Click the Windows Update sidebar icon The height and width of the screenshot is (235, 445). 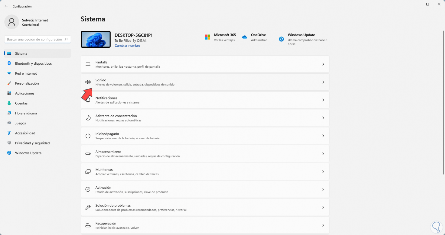(x=9, y=153)
